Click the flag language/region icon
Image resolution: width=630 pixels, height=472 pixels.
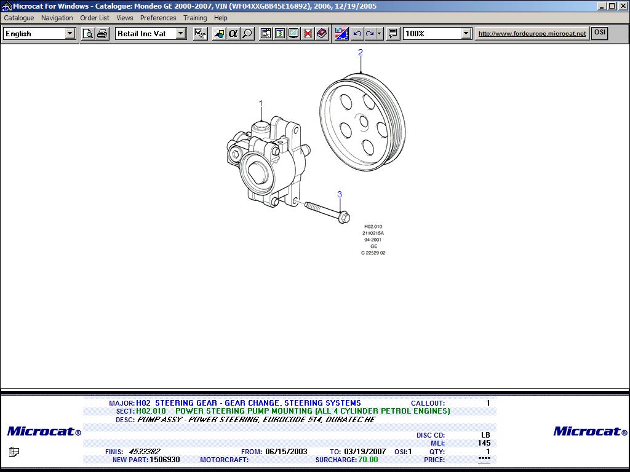pyautogui.click(x=341, y=34)
